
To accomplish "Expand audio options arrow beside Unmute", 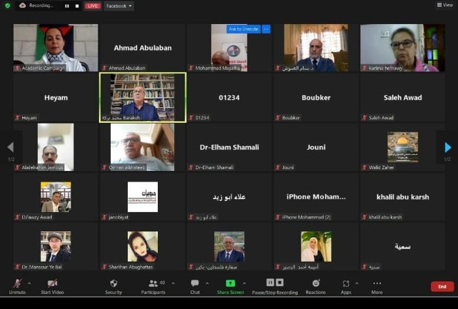I will [29, 283].
